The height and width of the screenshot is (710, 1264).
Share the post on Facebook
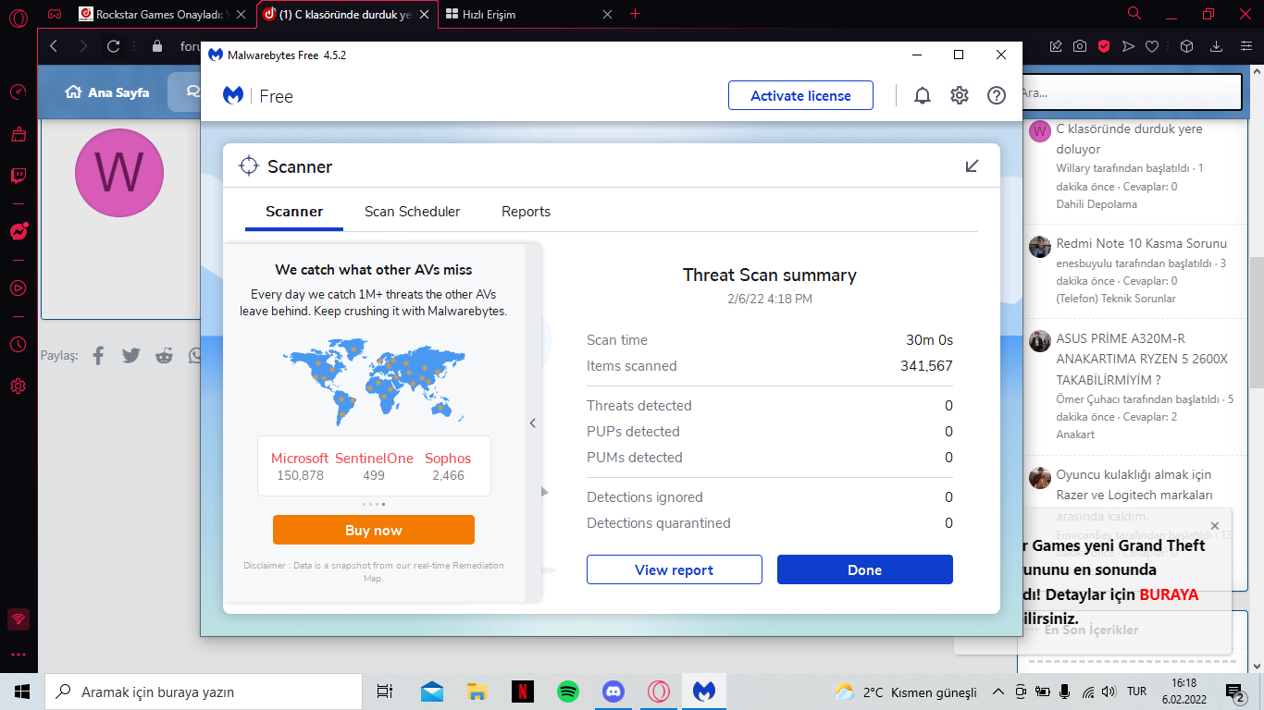[99, 355]
